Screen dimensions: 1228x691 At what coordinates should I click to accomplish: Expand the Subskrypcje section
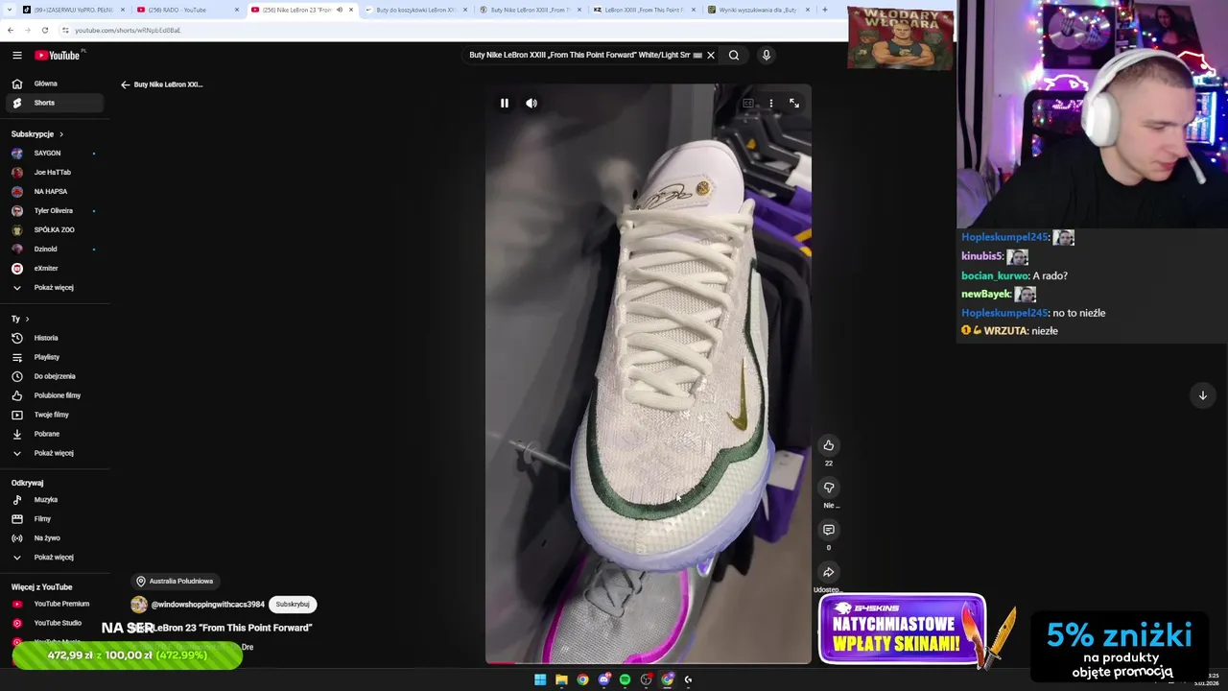pyautogui.click(x=37, y=134)
